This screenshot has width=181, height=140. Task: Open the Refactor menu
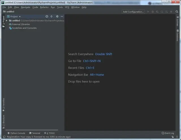44,7
